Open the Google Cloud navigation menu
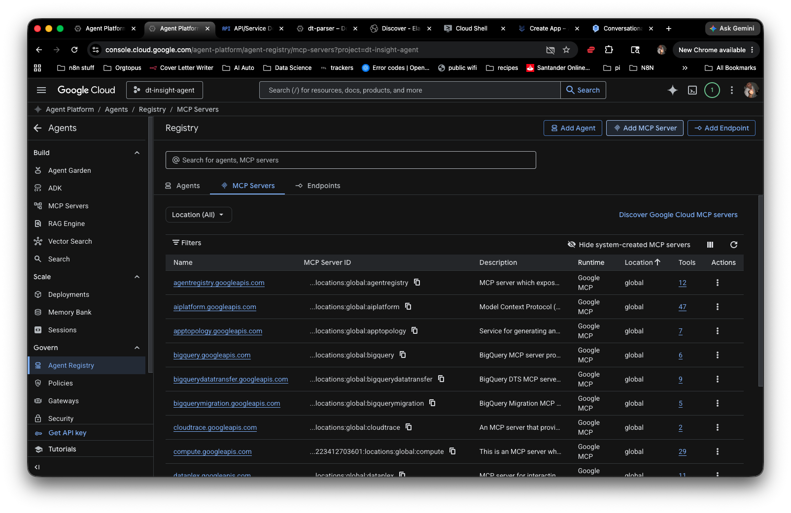Viewport: 791px width, 513px height. click(41, 90)
